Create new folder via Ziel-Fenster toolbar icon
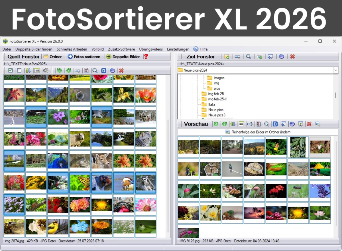Image resolution: width=342 pixels, height=251 pixels. pos(227,56)
